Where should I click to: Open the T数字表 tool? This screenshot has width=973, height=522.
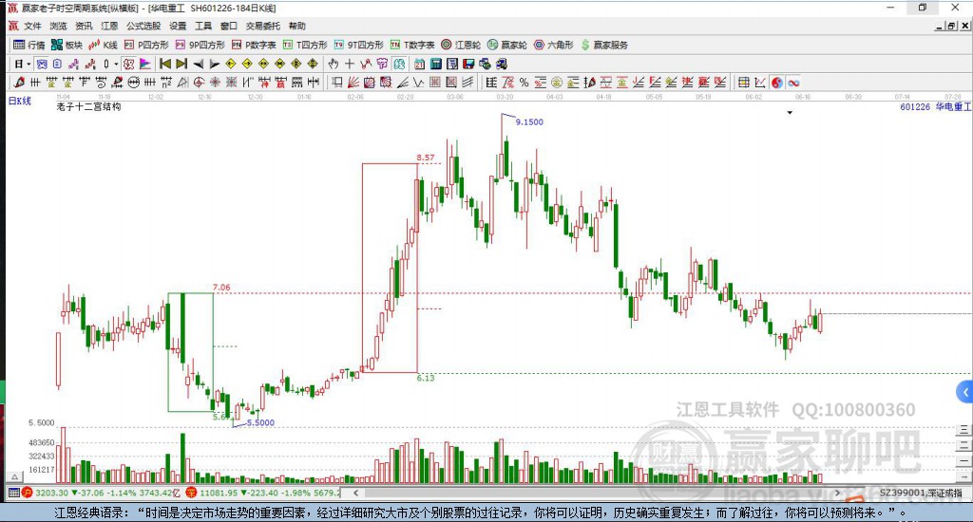pyautogui.click(x=412, y=45)
